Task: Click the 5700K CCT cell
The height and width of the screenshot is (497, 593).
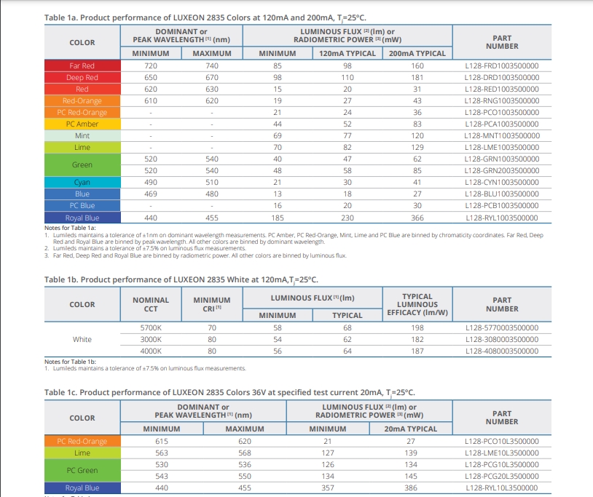Action: [151, 327]
